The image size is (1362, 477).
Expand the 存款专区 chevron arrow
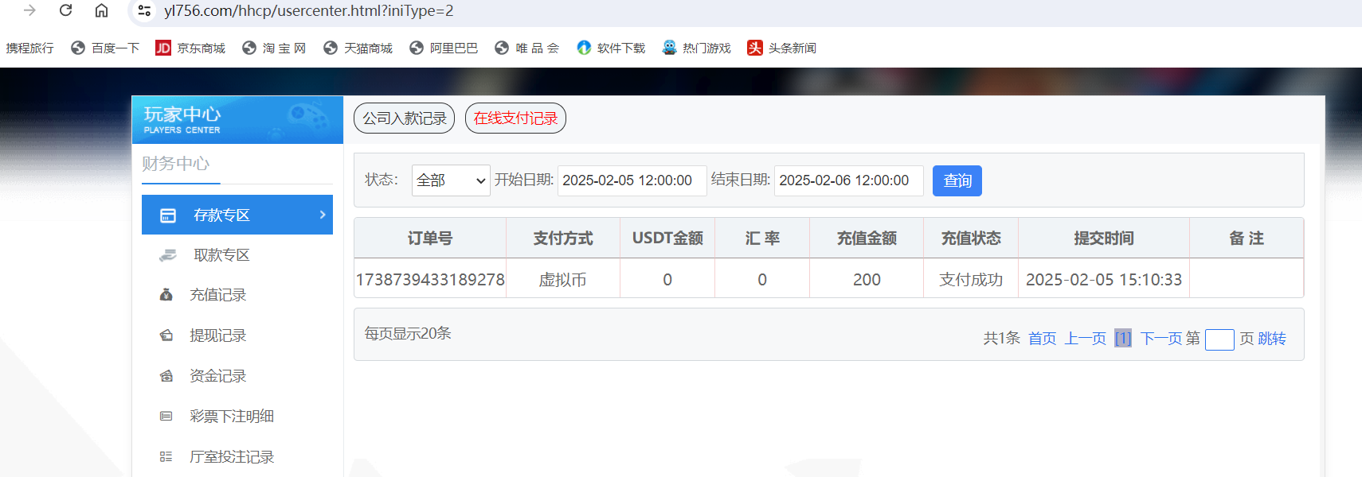[x=323, y=215]
